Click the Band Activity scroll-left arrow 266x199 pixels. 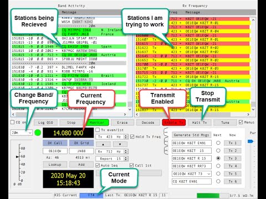pyautogui.click(x=13, y=114)
